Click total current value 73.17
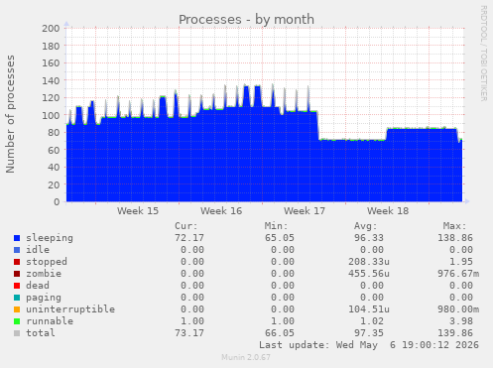 point(189,333)
